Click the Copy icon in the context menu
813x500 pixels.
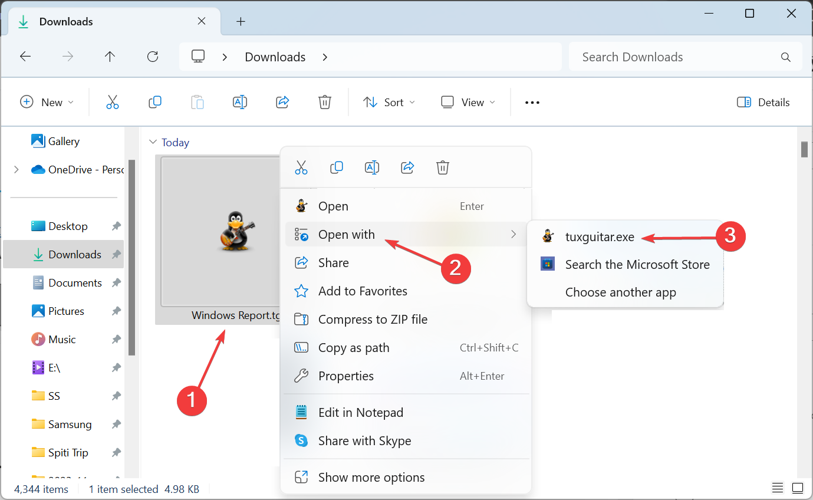[x=337, y=167]
